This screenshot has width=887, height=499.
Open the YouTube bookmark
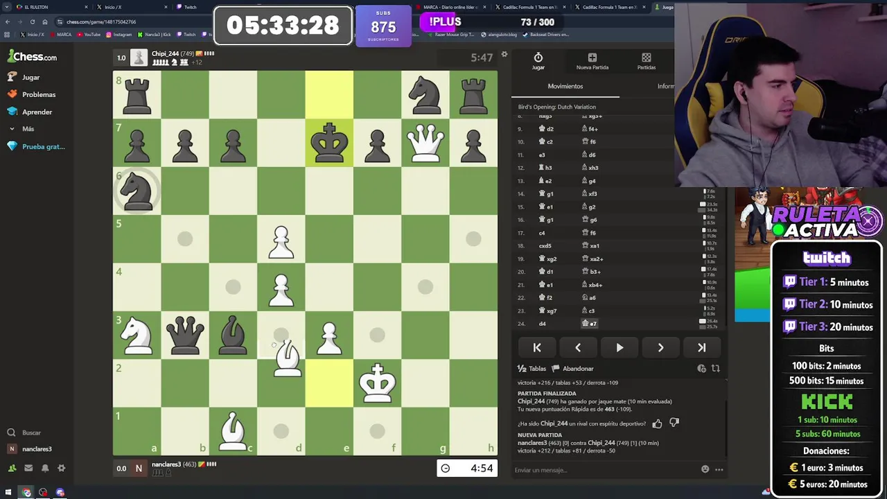click(x=89, y=34)
